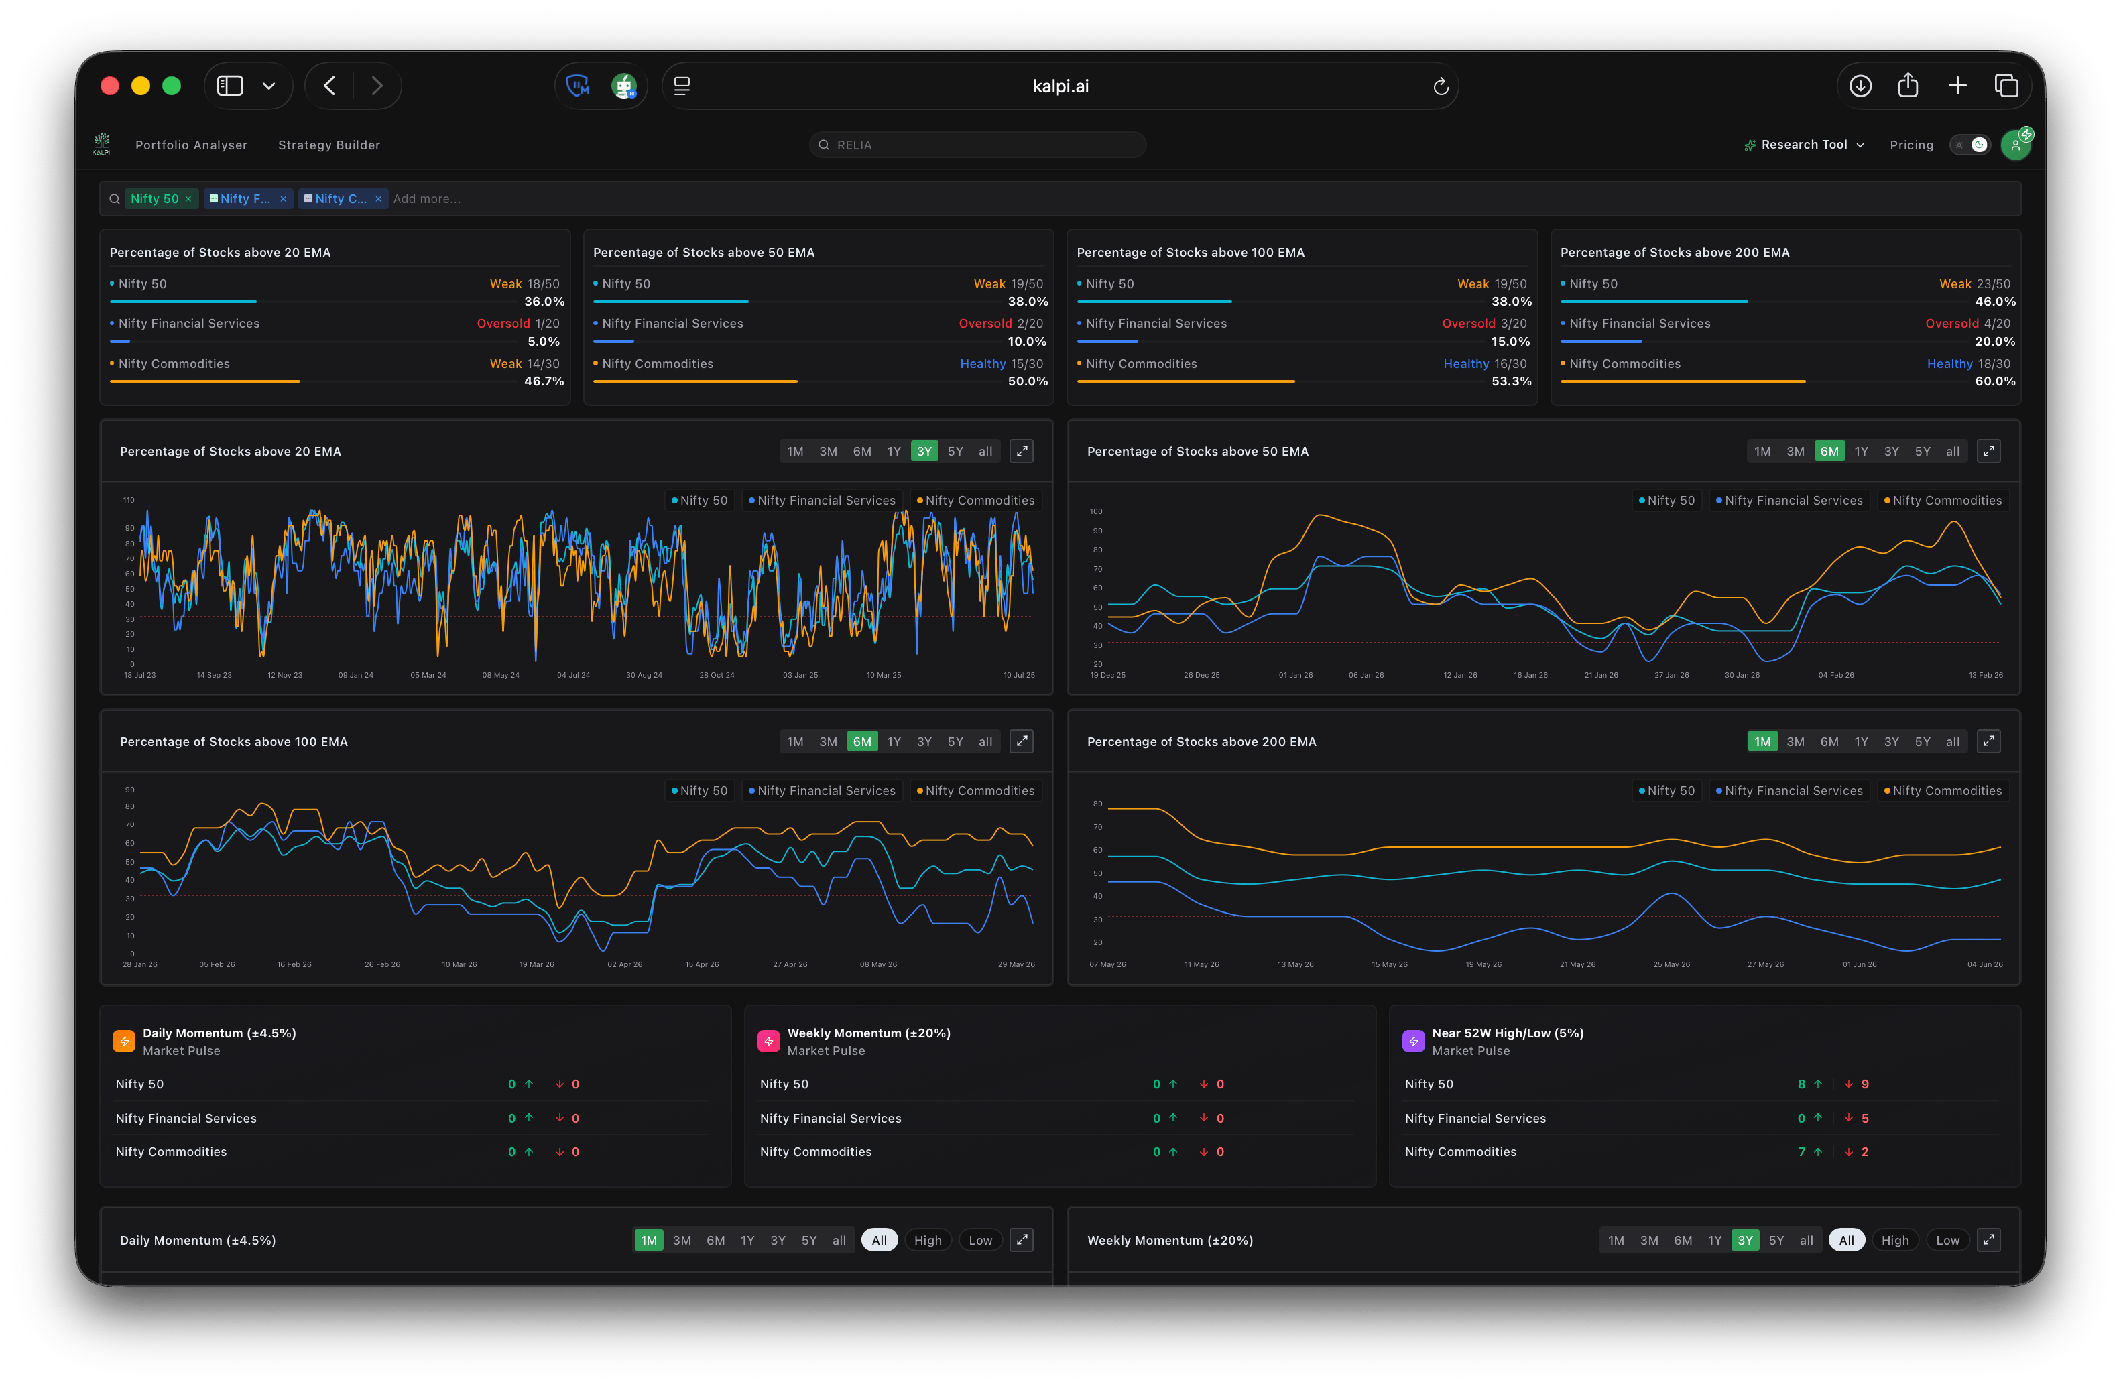Expand the Daily Momentum chart fullscreen
Viewport: 2121px width, 1386px height.
point(1022,1240)
